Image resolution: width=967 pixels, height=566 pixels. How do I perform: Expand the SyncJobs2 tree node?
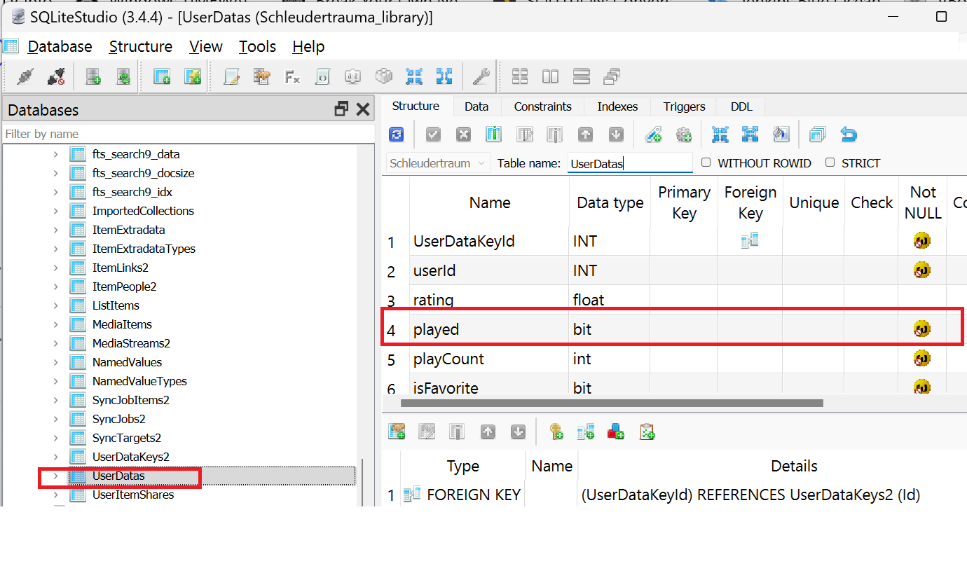[56, 419]
